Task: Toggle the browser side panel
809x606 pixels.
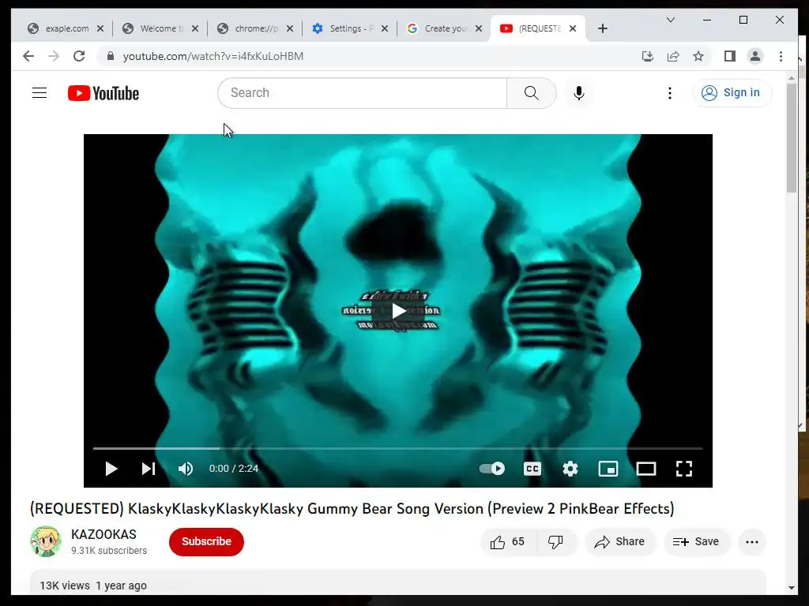Action: tap(729, 56)
